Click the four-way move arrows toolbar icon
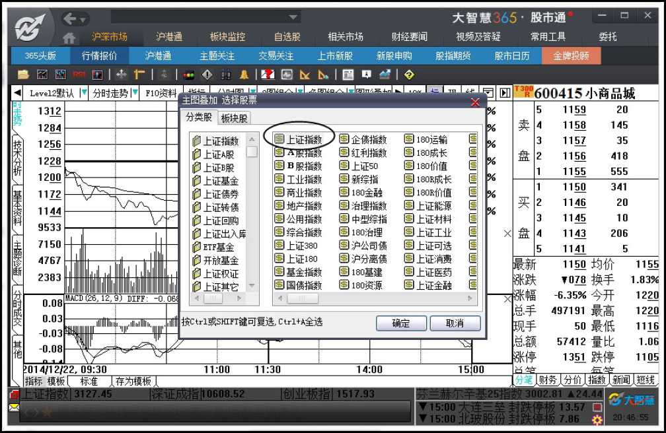This screenshot has height=433, width=666. coord(121,75)
